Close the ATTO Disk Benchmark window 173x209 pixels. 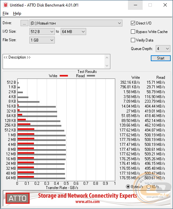click(165, 5)
